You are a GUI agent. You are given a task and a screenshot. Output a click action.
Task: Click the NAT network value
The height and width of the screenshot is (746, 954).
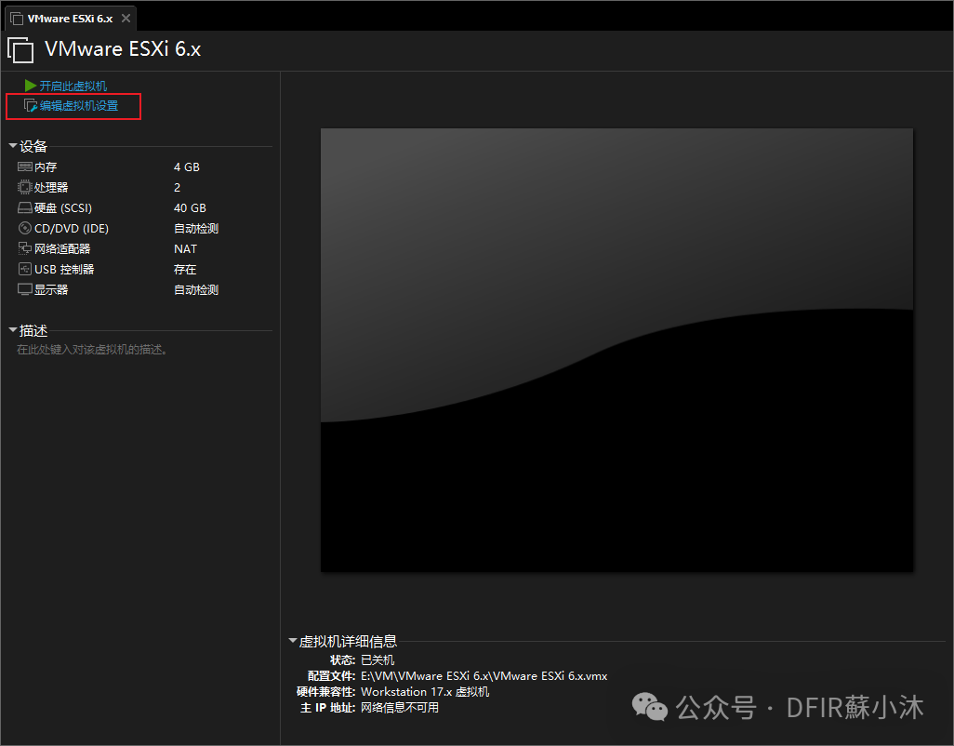186,249
